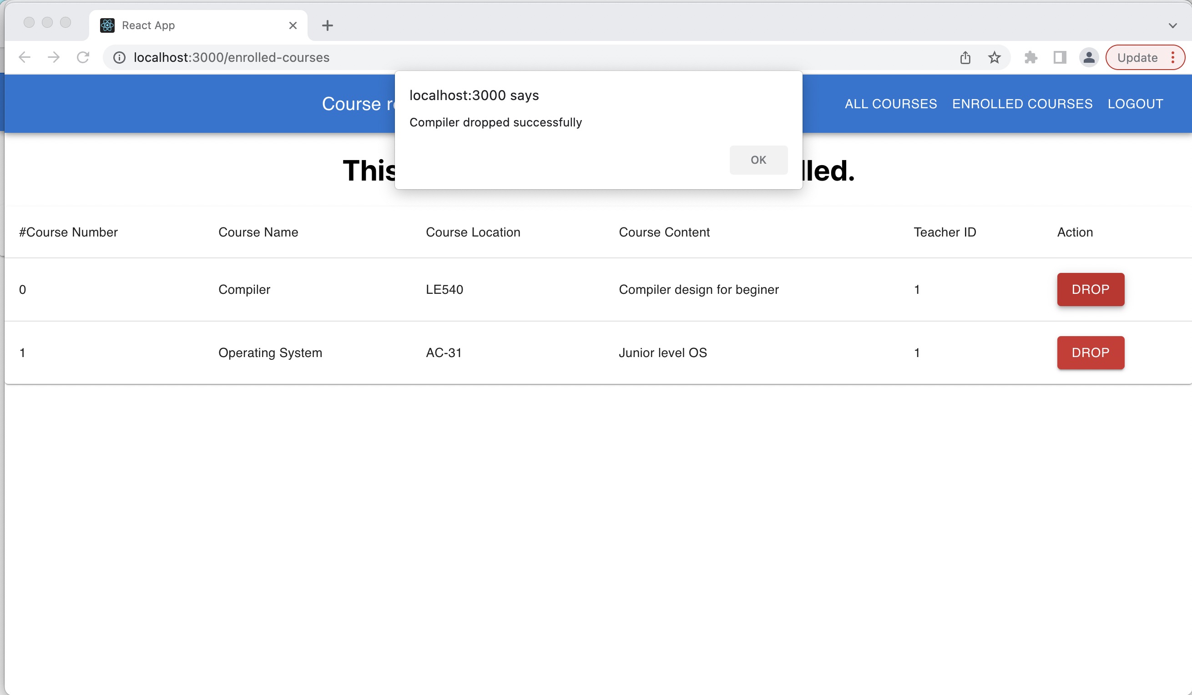Open ENROLLED COURSES in navbar
This screenshot has height=695, width=1192.
(x=1022, y=104)
